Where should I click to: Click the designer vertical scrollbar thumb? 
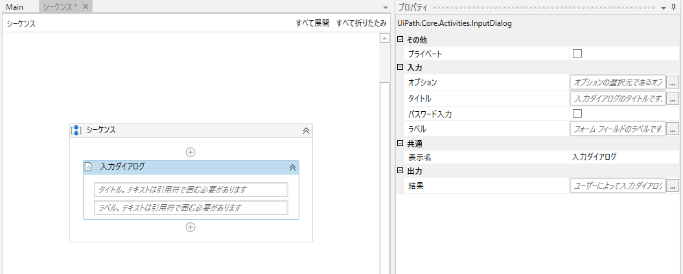384,178
